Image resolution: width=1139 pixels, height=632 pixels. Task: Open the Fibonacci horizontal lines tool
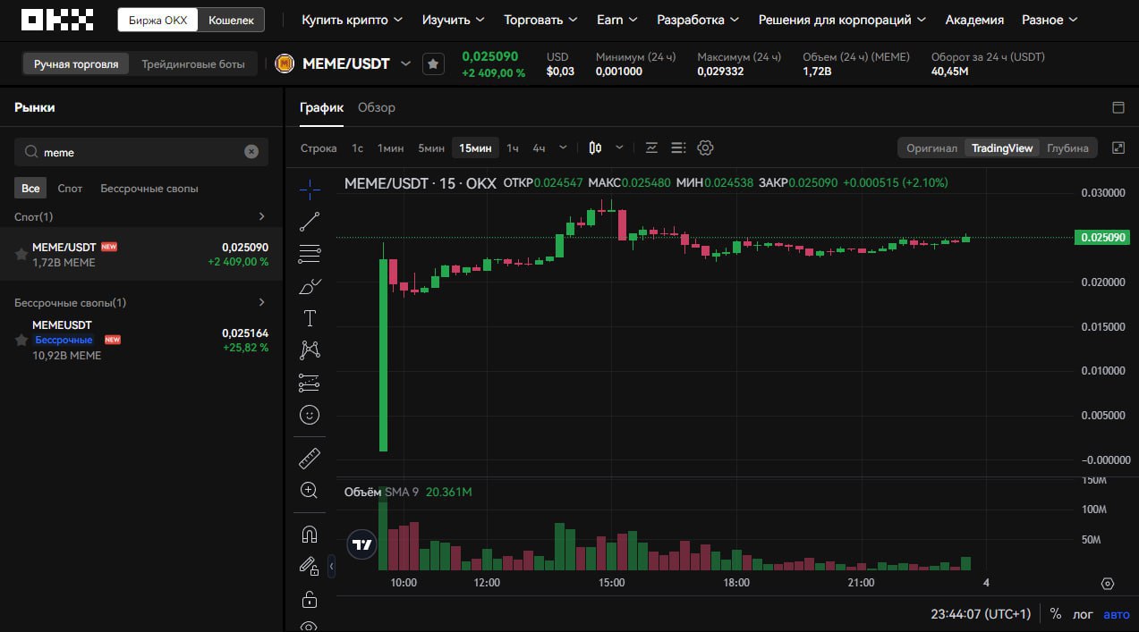(310, 253)
